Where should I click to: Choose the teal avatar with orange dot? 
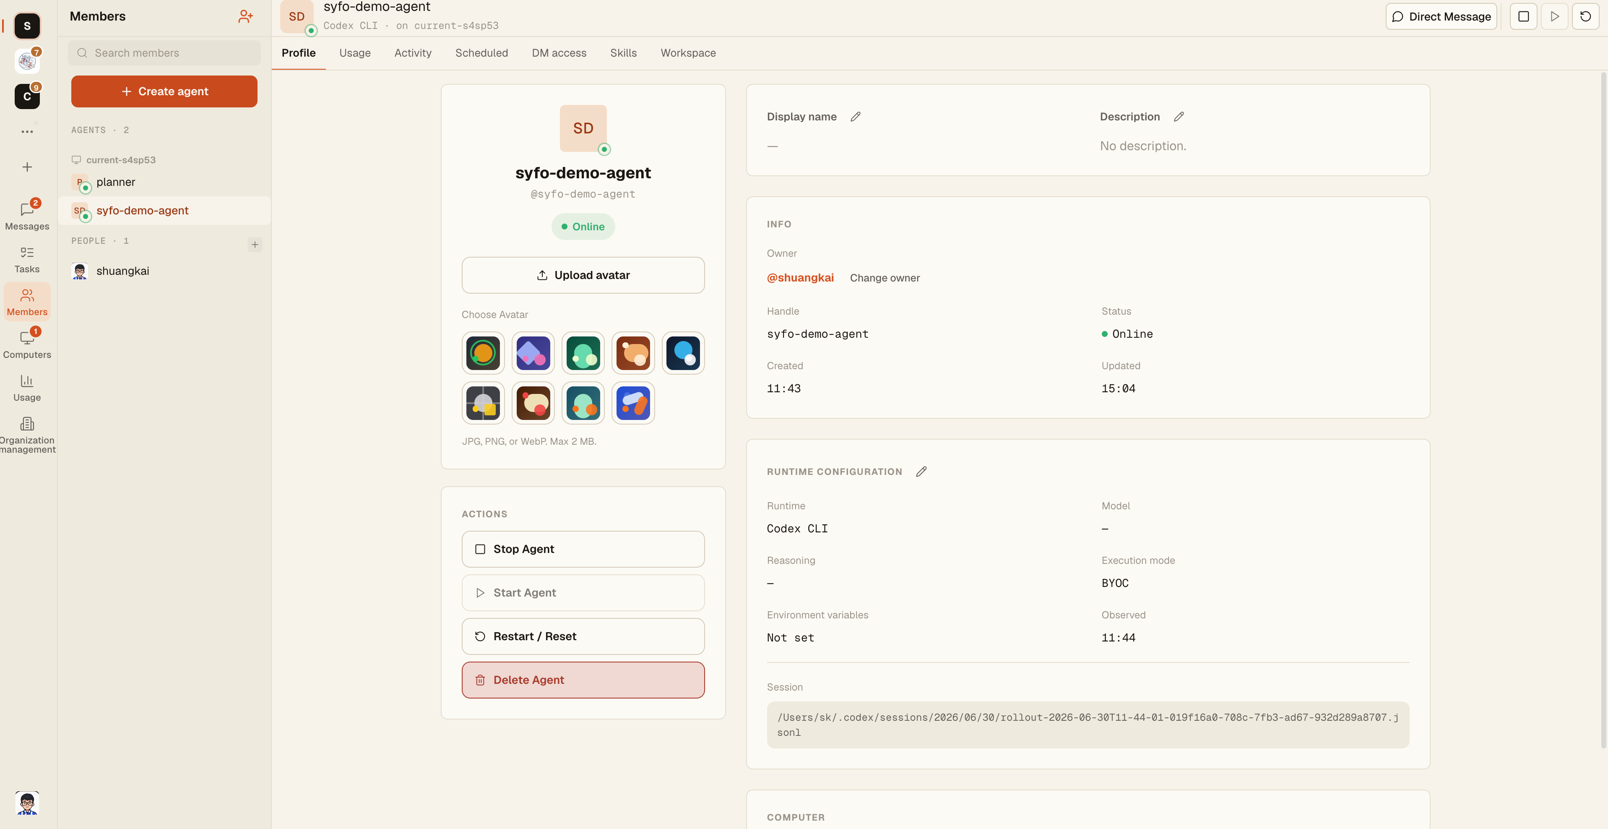coord(583,403)
